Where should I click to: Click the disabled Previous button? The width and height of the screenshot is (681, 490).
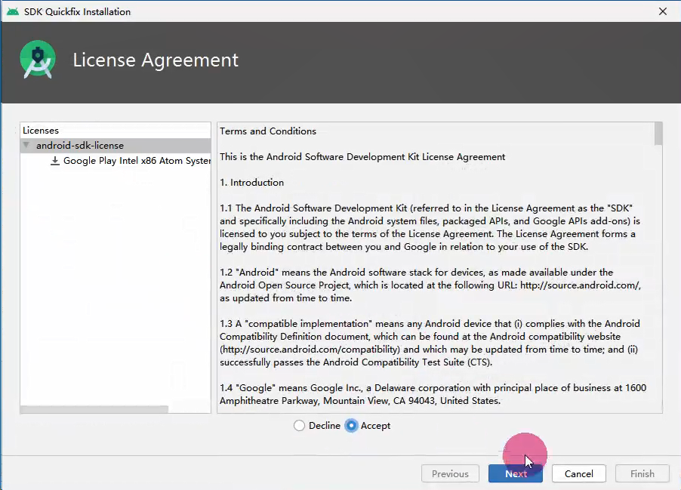click(x=450, y=473)
